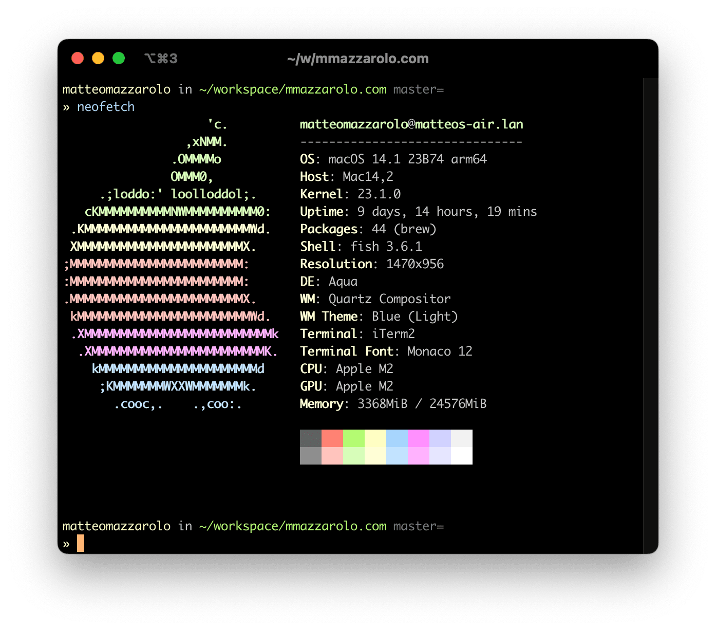Click the » prompt symbol on the last line
The height and width of the screenshot is (630, 716).
(66, 543)
